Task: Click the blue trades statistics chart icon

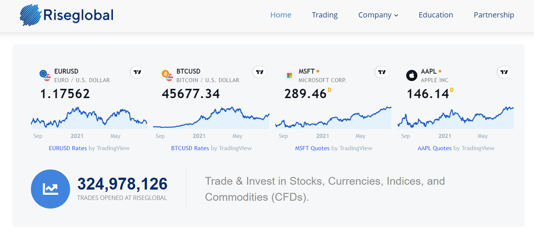Action: [x=50, y=189]
